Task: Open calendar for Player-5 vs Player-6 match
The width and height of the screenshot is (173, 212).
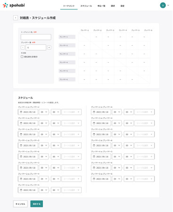Action: click(x=101, y=179)
